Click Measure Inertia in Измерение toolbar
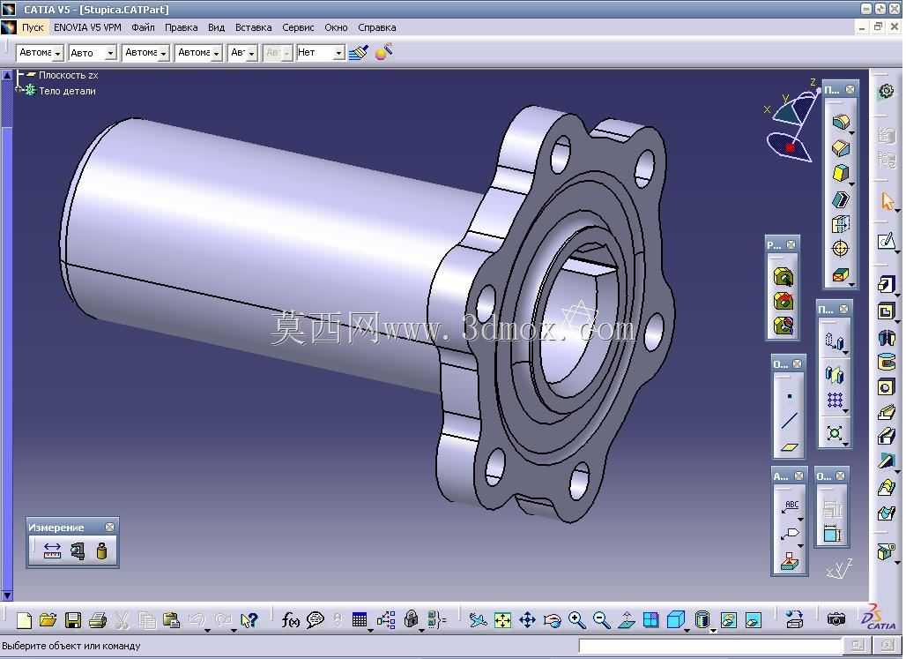This screenshot has height=659, width=906. point(101,550)
